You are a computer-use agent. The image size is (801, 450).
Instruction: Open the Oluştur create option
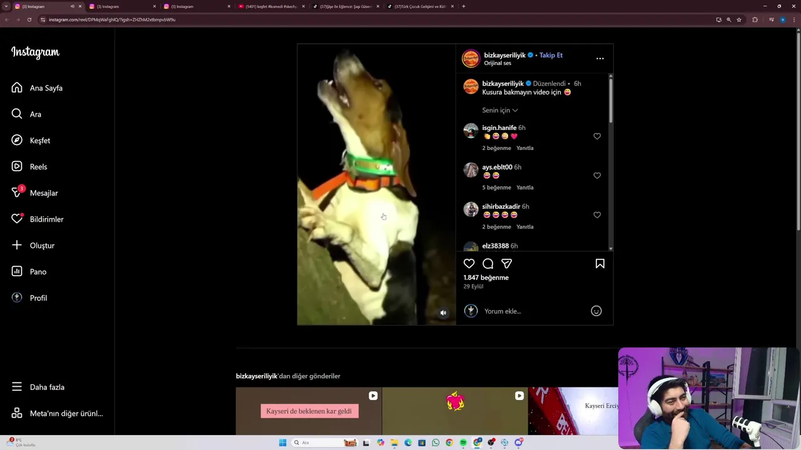point(34,246)
